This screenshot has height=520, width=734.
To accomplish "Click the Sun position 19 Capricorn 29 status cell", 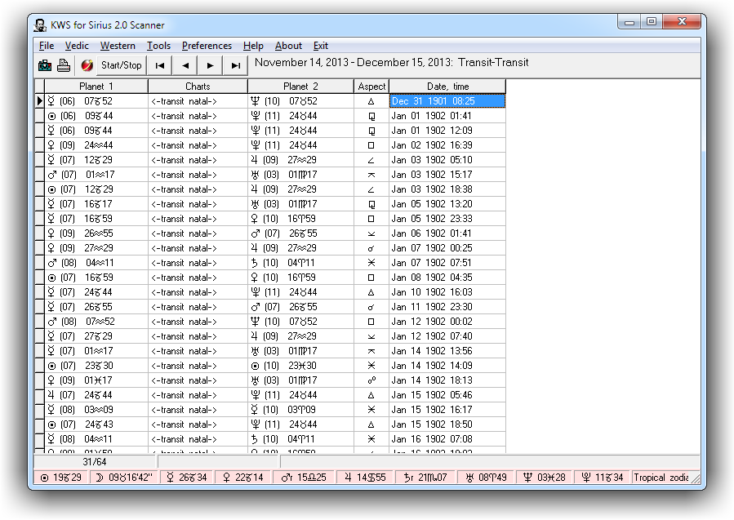I will pyautogui.click(x=61, y=478).
